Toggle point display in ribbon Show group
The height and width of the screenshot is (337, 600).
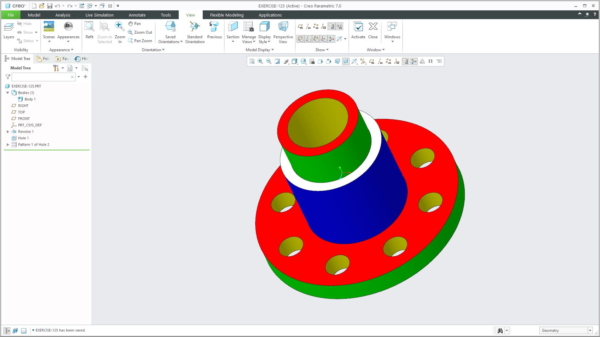tap(316, 27)
